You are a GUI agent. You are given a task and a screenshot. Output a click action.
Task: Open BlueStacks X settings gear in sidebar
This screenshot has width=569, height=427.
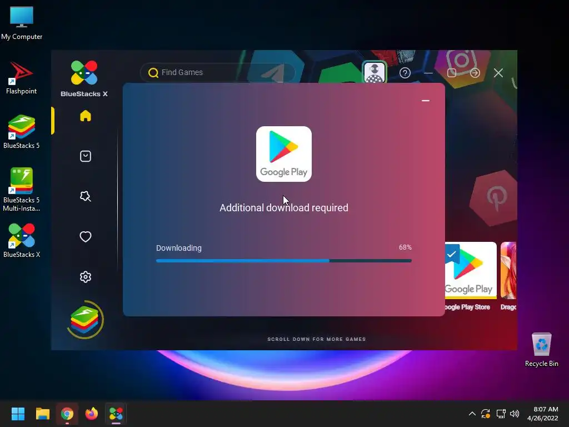tap(85, 277)
